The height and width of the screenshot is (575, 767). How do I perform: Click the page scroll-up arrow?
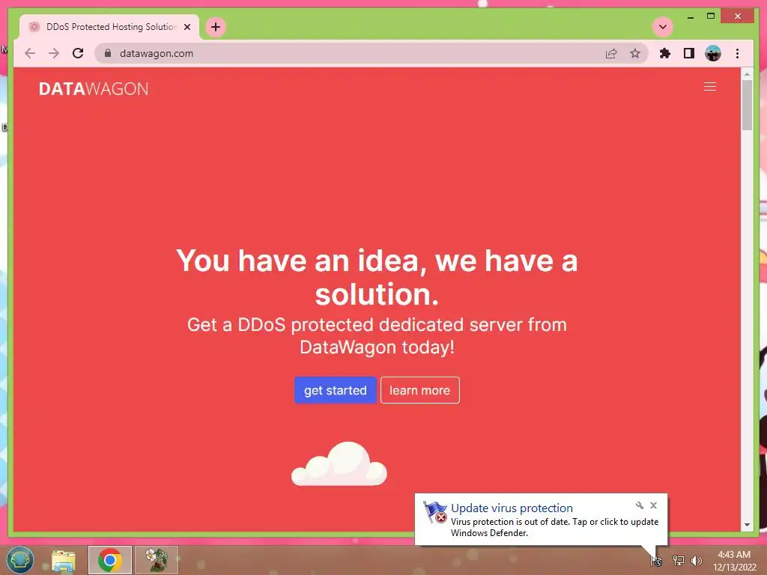pyautogui.click(x=747, y=74)
